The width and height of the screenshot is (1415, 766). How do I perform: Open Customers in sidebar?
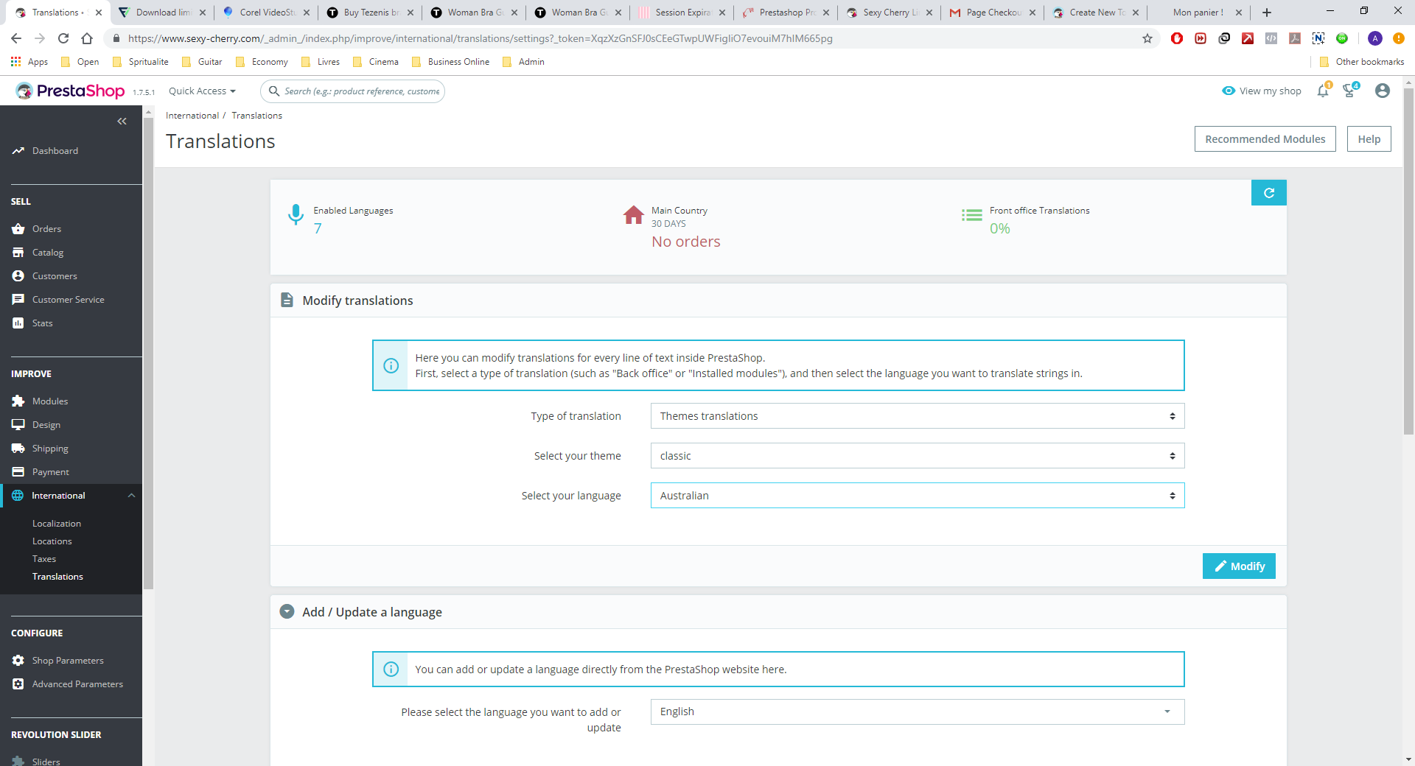[55, 276]
